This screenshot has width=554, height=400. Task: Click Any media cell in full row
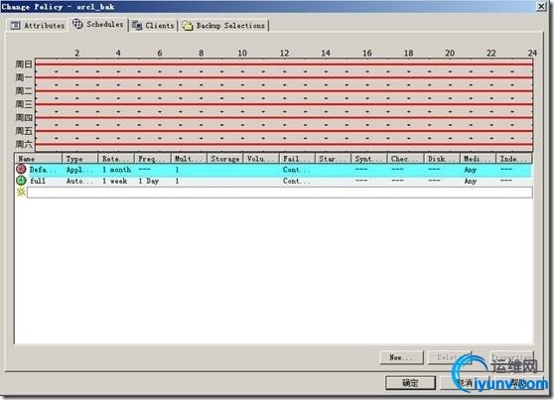pyautogui.click(x=471, y=181)
